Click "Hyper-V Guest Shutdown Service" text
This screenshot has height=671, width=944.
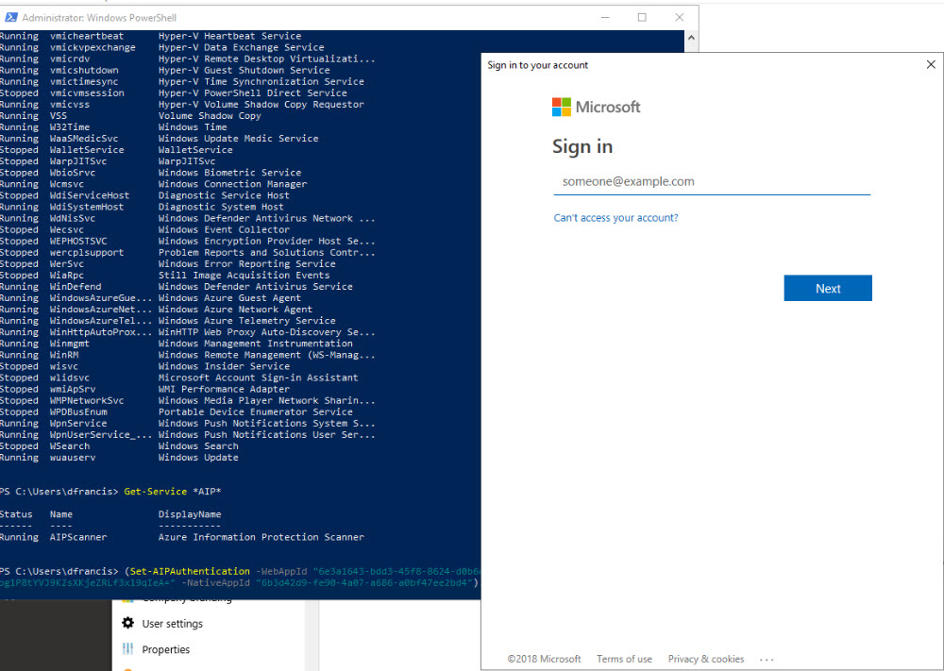[244, 71]
